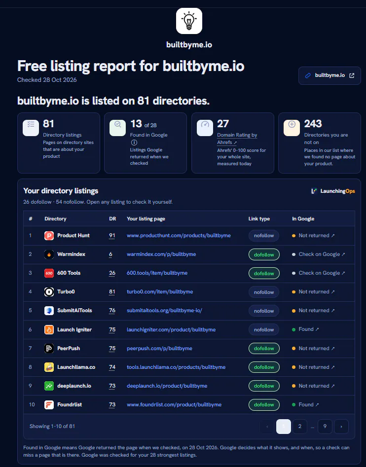This screenshot has height=467, width=366.
Task: Click DR value 81 for Turbo0
Action: tap(112, 292)
